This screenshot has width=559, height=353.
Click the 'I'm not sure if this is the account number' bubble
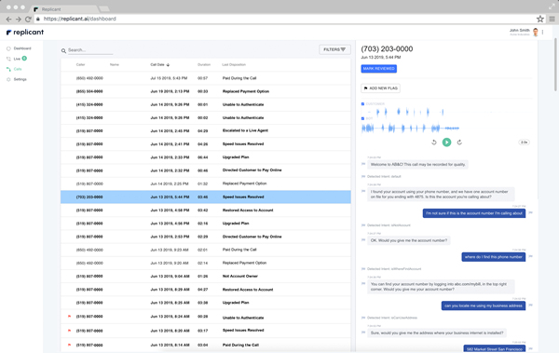(x=474, y=213)
